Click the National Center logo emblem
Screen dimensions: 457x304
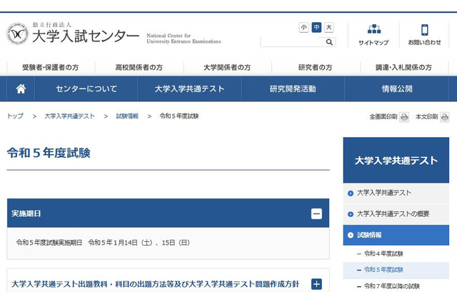(x=18, y=34)
